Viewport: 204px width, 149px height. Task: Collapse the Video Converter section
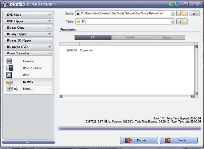[x=28, y=53]
